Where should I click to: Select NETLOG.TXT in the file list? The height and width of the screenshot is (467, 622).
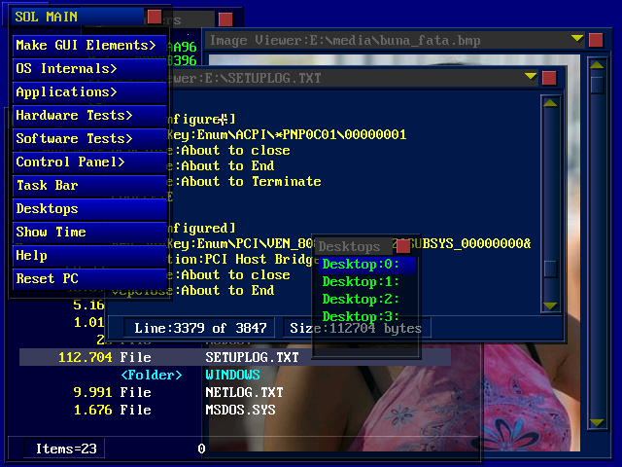coord(244,392)
